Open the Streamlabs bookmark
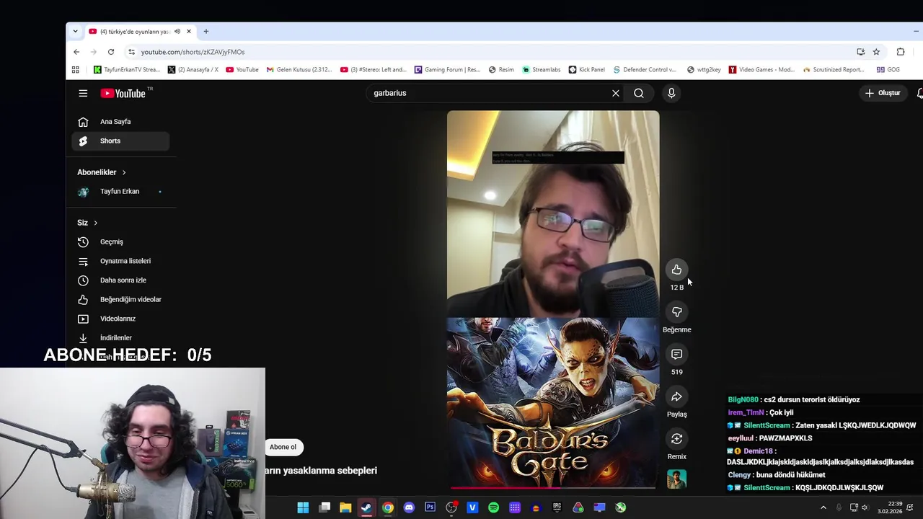Viewport: 923px width, 519px height. (542, 70)
